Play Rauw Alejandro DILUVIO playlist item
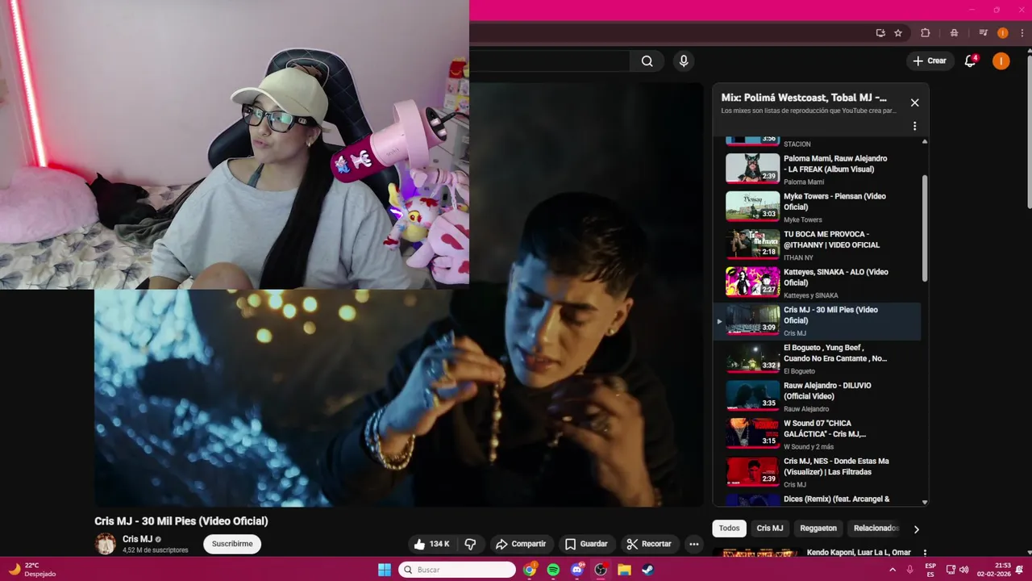 click(818, 396)
